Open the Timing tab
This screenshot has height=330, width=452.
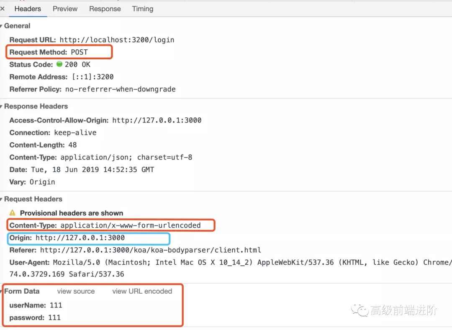click(x=143, y=9)
